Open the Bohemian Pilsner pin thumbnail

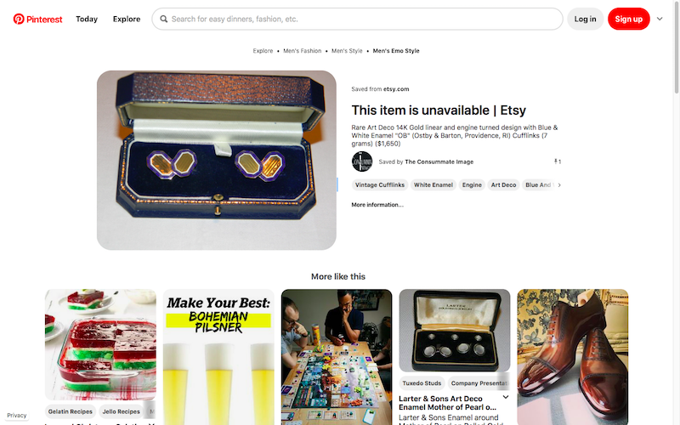(x=218, y=357)
